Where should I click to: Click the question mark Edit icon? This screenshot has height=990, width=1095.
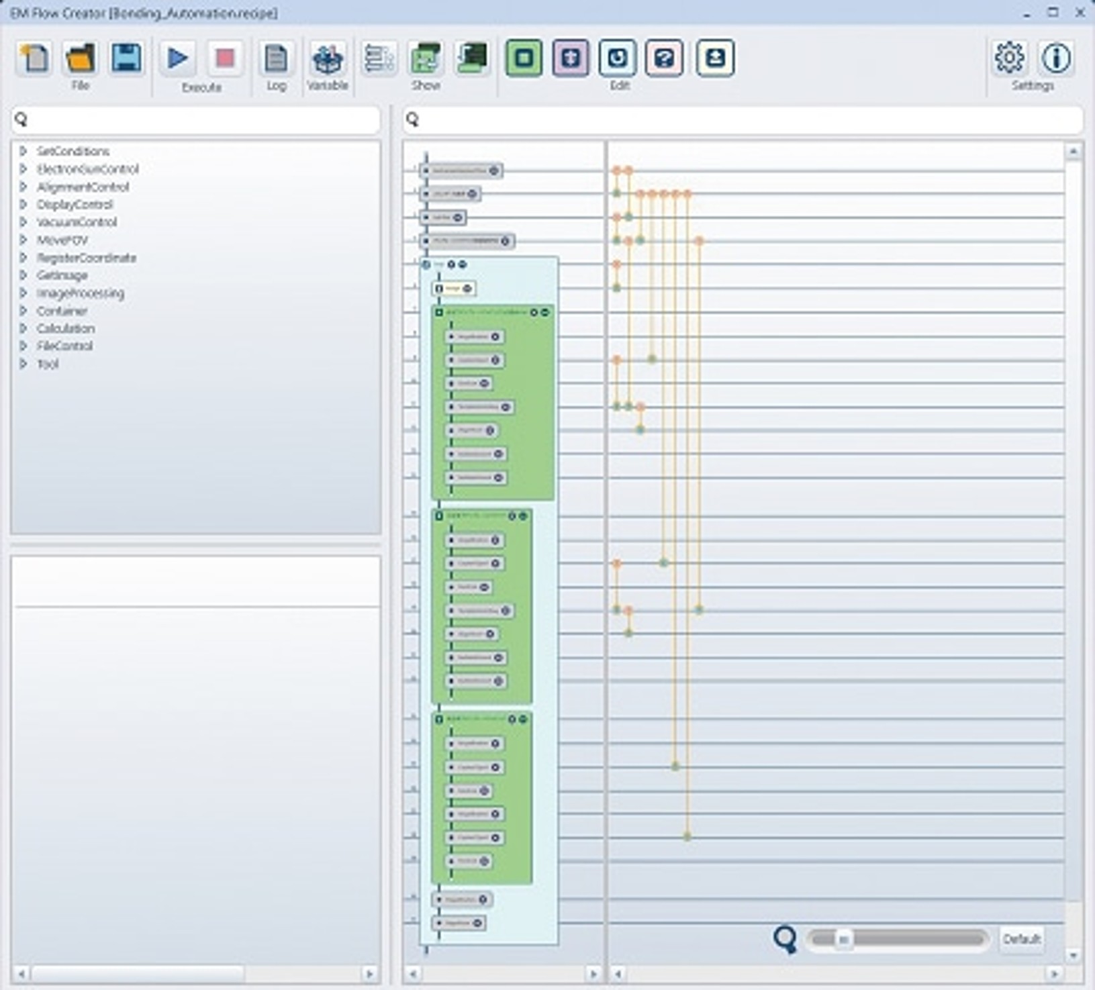pyautogui.click(x=664, y=58)
